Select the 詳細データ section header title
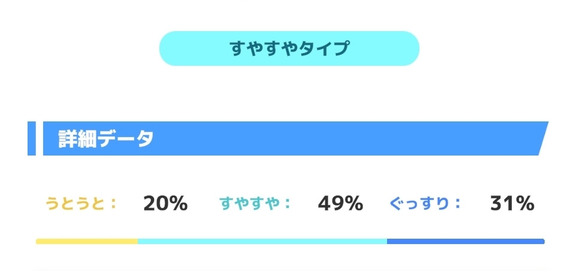The width and height of the screenshot is (580, 271). pos(106,139)
